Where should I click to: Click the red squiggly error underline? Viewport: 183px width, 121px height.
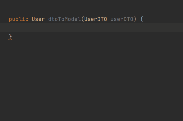pos(10,40)
